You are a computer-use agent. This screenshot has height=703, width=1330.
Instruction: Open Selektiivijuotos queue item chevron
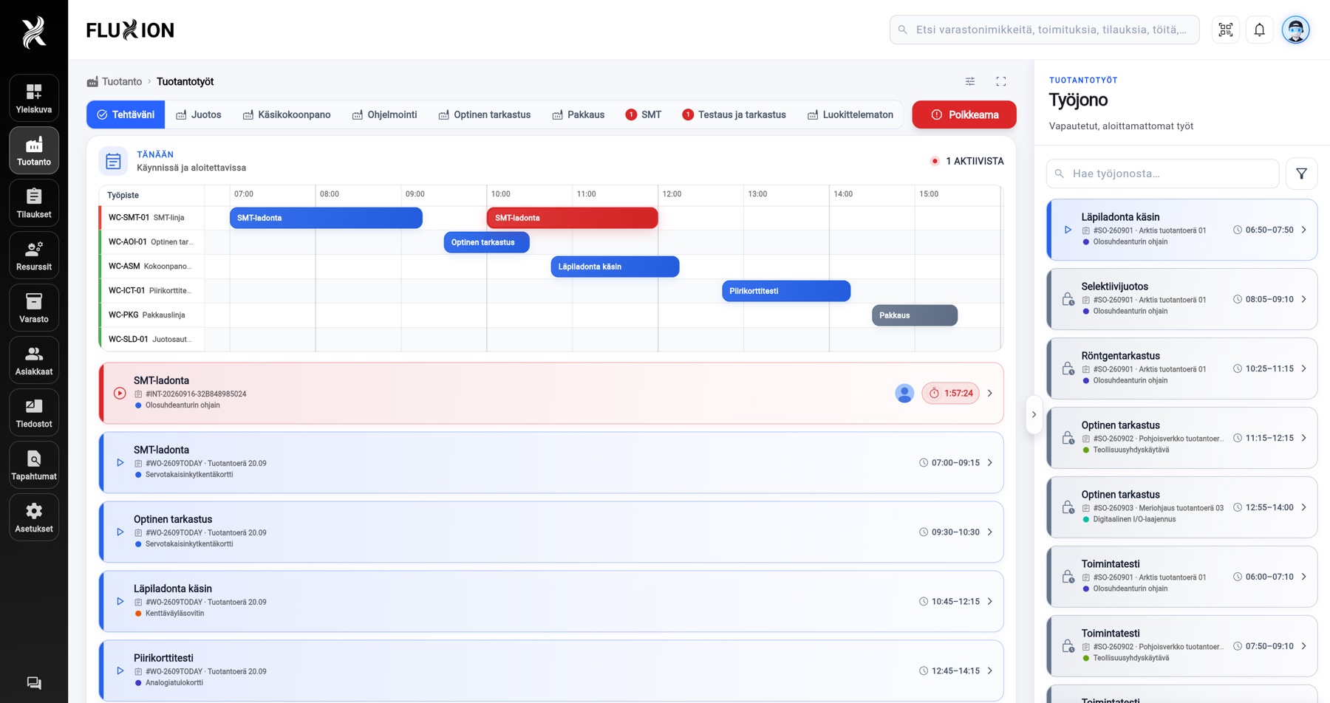1304,299
